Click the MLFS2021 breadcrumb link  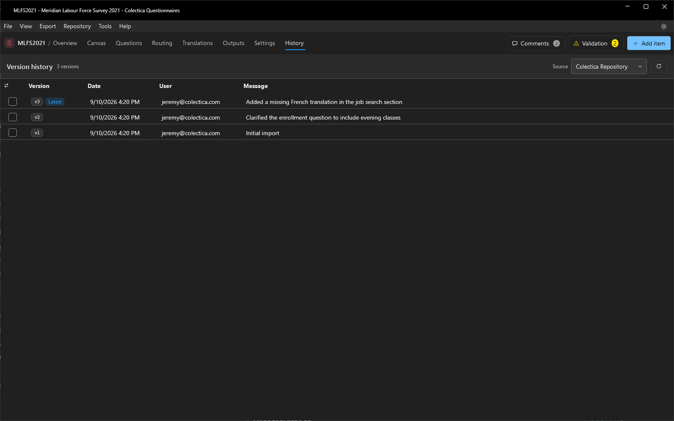coord(31,43)
